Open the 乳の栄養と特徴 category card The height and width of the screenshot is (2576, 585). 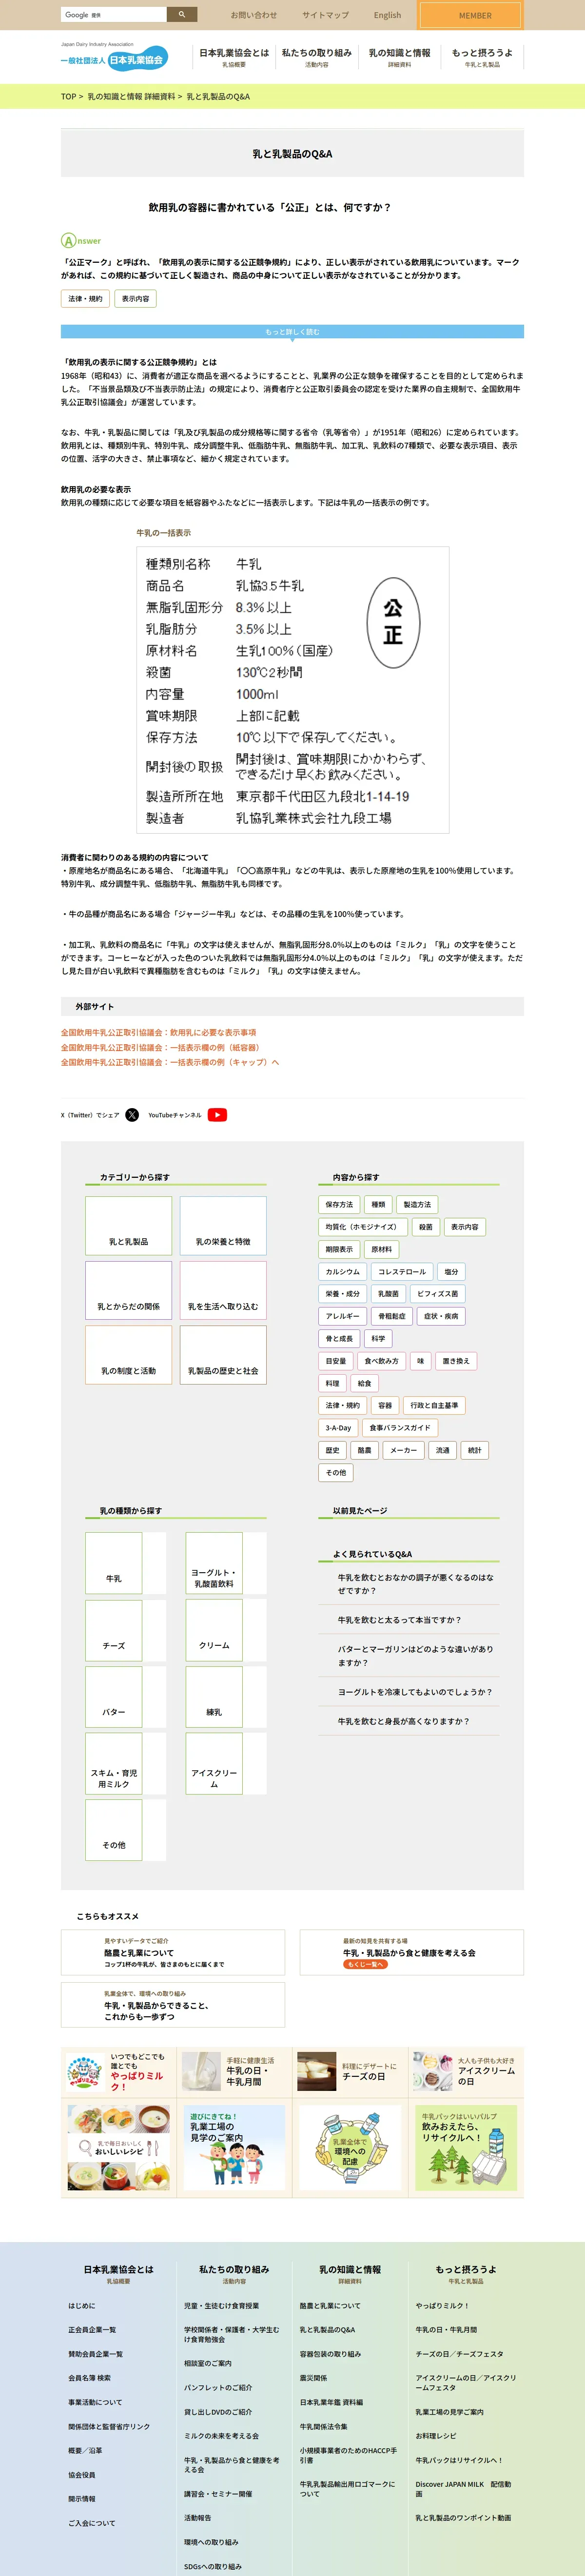coord(223,1226)
